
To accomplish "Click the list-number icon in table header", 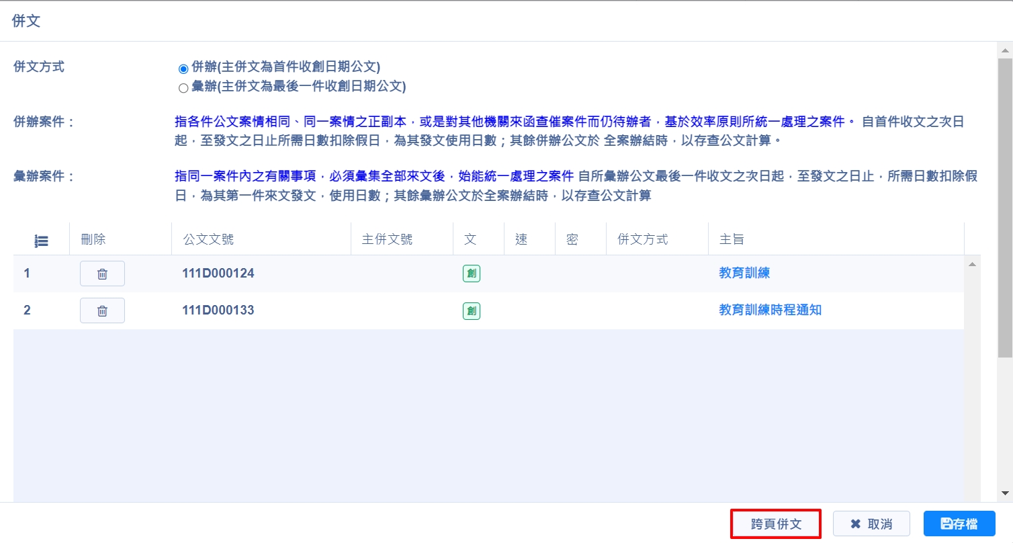I will tap(41, 240).
